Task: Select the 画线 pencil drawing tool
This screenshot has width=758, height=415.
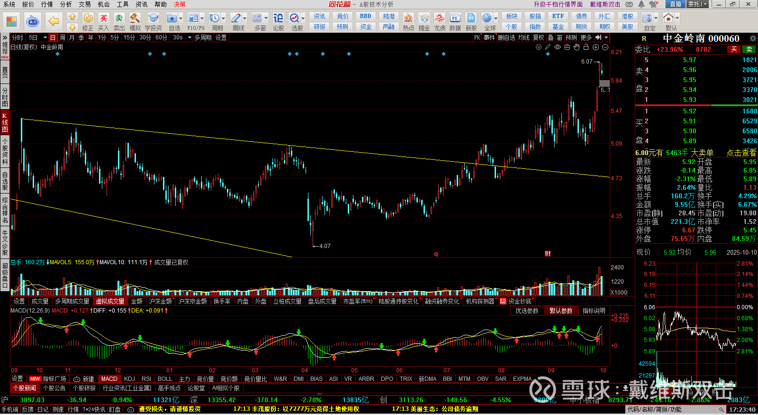Action: pyautogui.click(x=236, y=18)
